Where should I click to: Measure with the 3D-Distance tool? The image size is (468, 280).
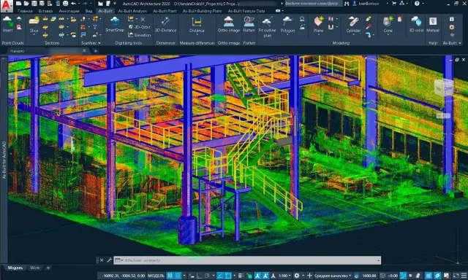coord(165,25)
